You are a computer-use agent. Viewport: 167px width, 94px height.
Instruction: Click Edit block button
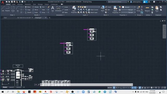108,10
